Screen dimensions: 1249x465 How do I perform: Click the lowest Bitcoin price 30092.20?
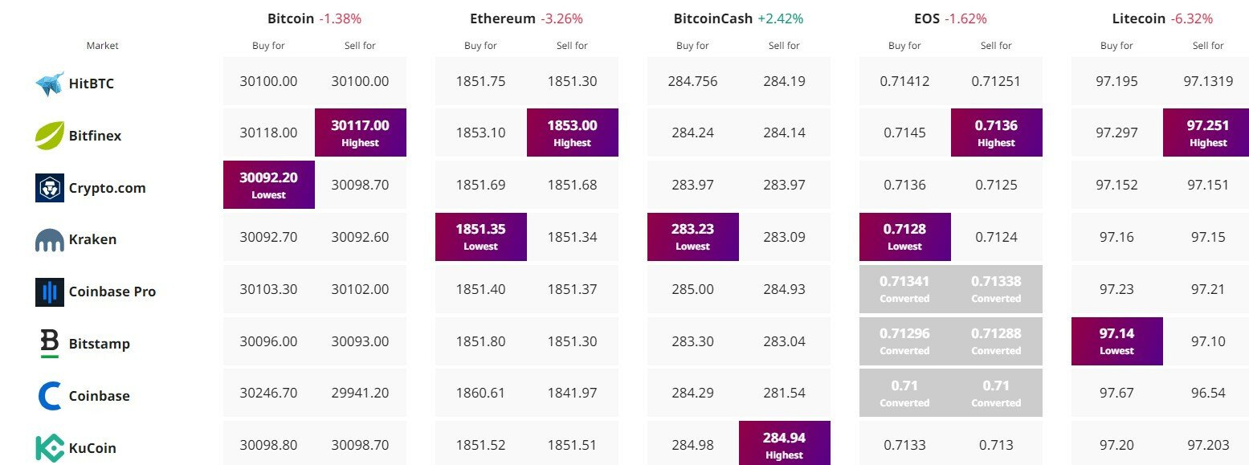pyautogui.click(x=268, y=184)
